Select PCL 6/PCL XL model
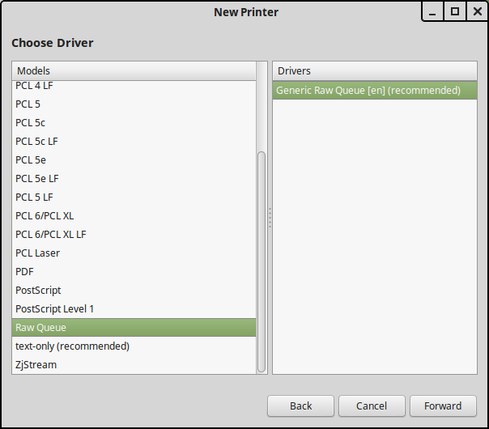Viewport: 489px width, 429px height. pos(45,215)
